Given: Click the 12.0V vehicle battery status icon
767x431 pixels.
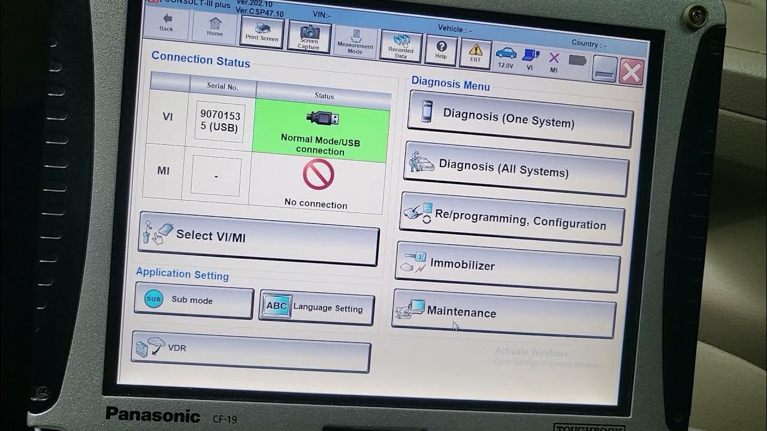Looking at the screenshot, I should [506, 57].
